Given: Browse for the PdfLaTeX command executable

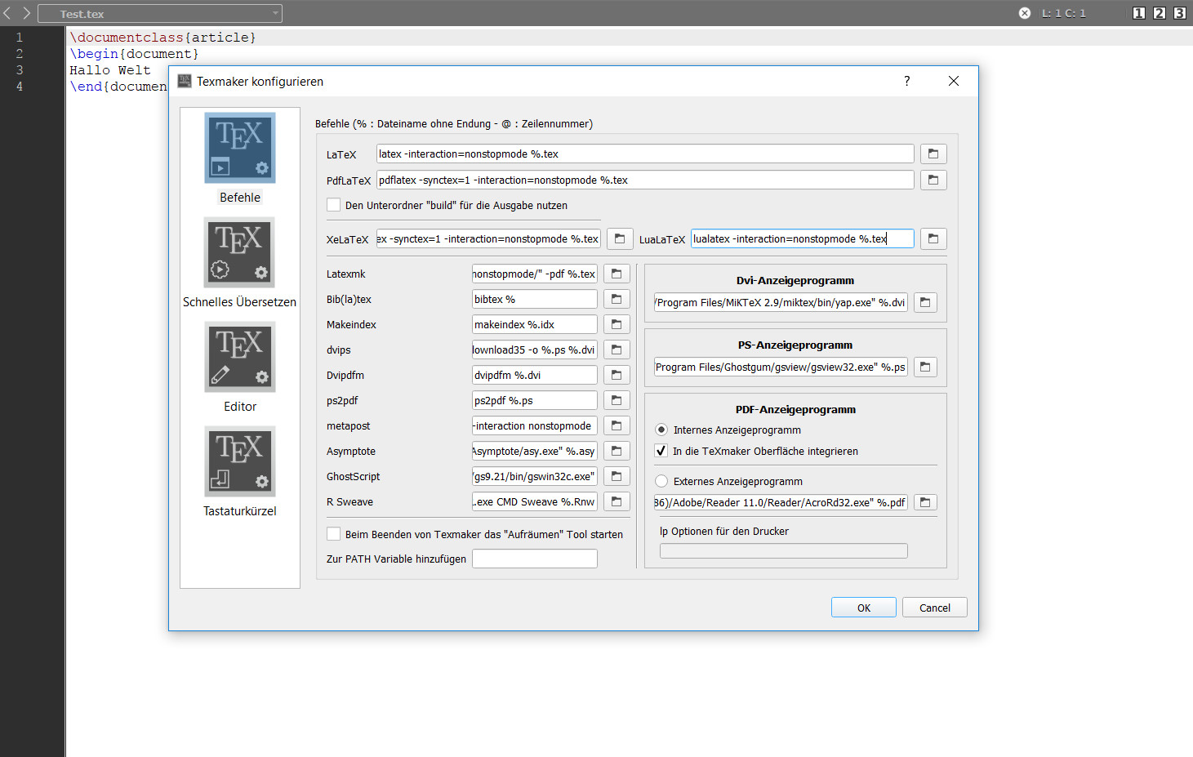Looking at the screenshot, I should point(933,180).
